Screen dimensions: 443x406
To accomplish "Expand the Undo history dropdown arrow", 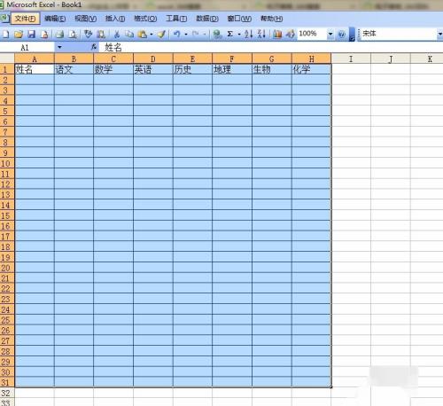I will (186, 35).
